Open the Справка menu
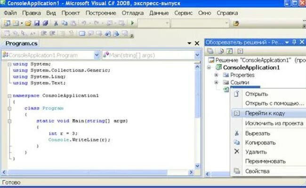306x188 pixels. [227, 13]
